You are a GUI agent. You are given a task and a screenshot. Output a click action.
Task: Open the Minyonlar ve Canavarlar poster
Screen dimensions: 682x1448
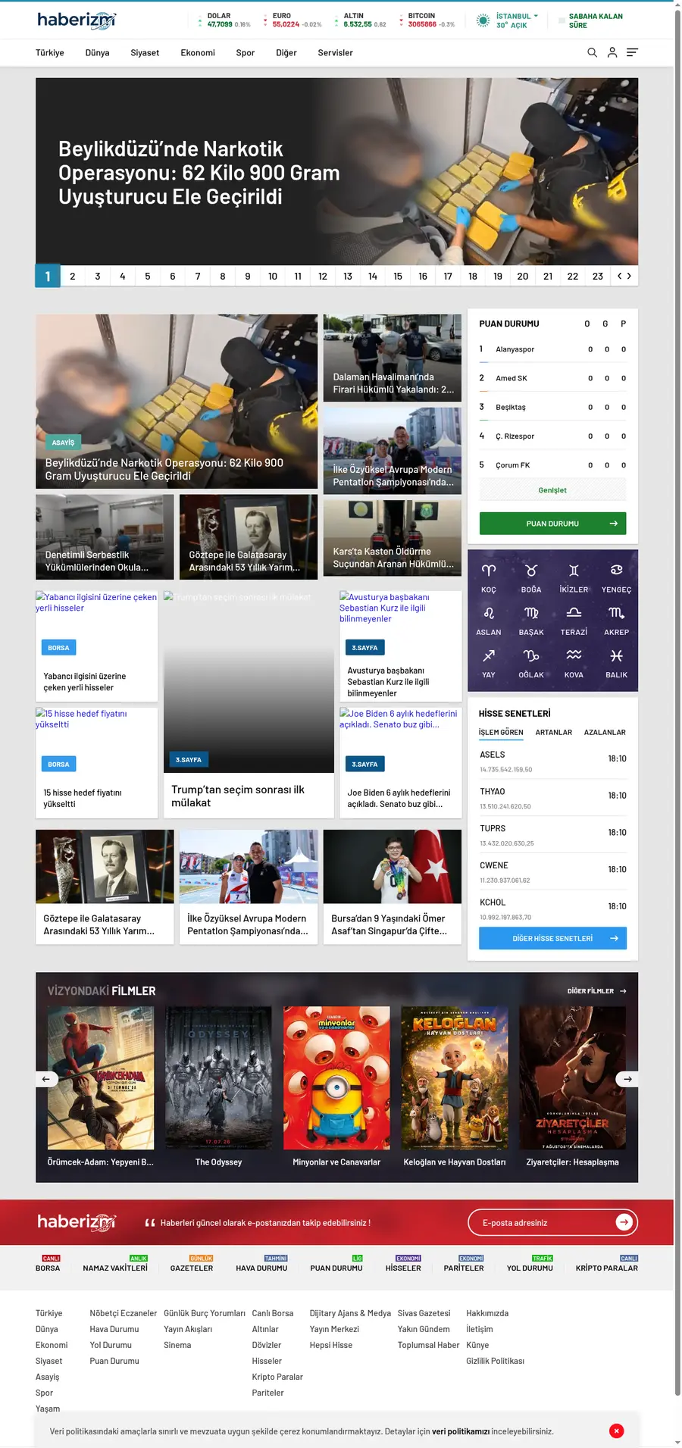coord(336,1078)
